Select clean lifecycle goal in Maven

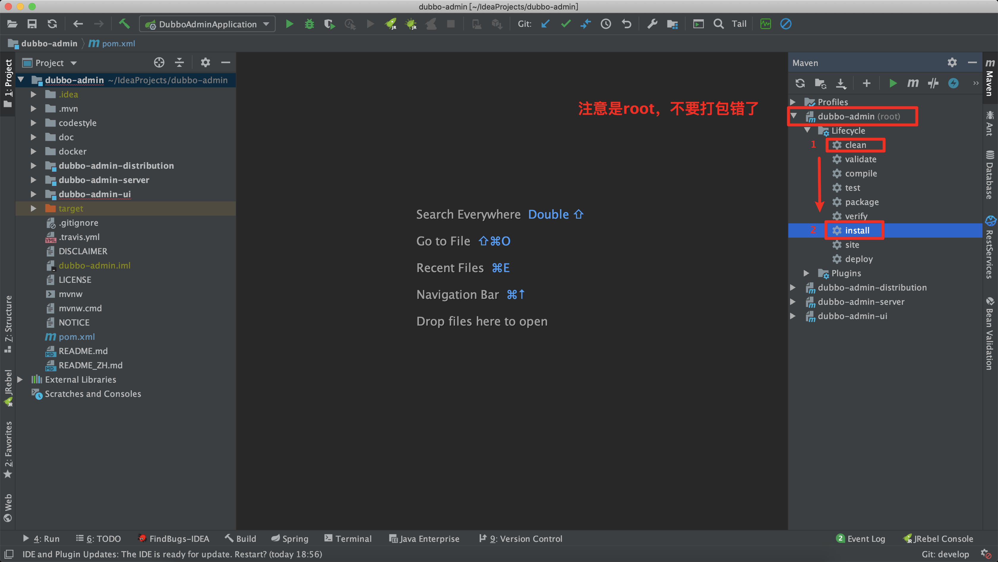click(855, 145)
